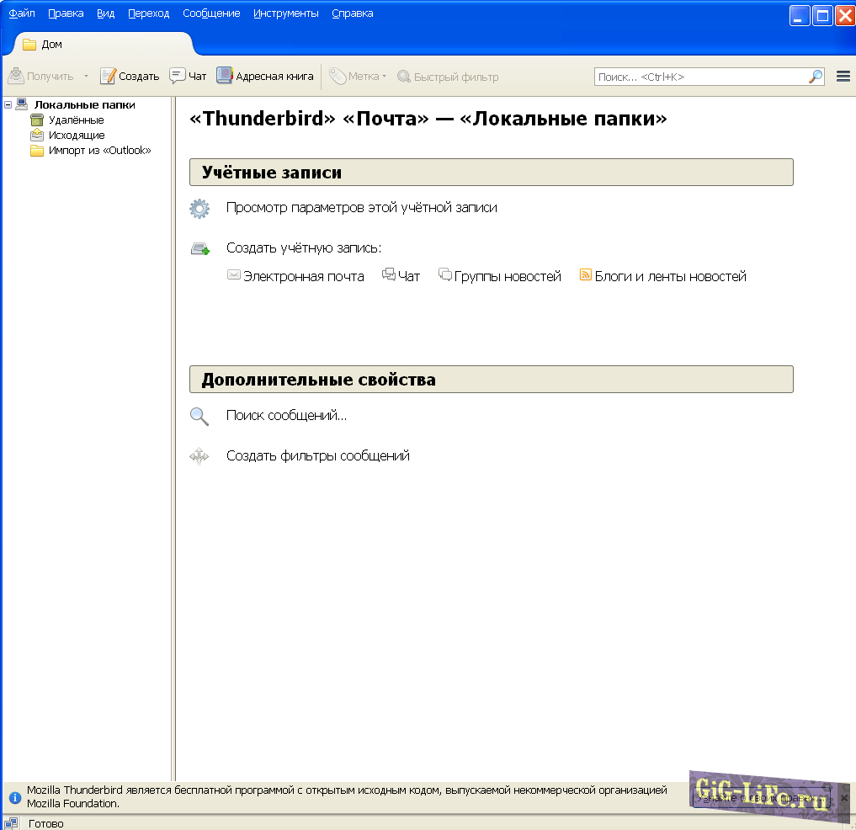Click Создать фильтры сообщений link

tap(317, 456)
